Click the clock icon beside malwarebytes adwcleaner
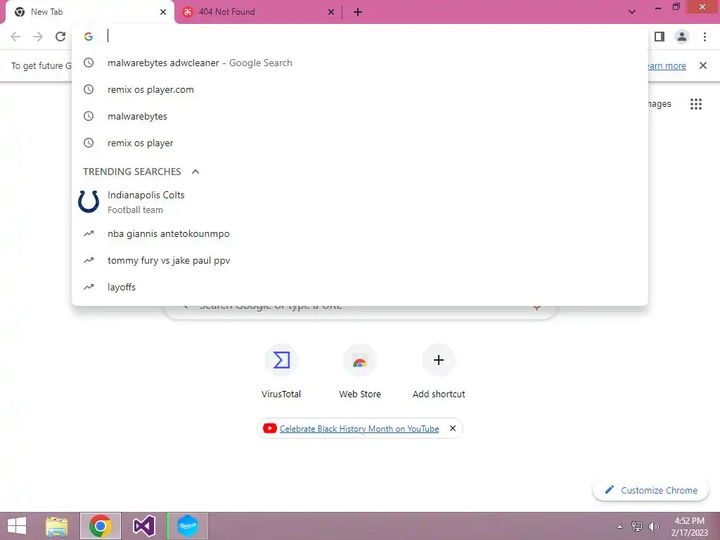Screen dimensions: 720x540 tap(89, 63)
